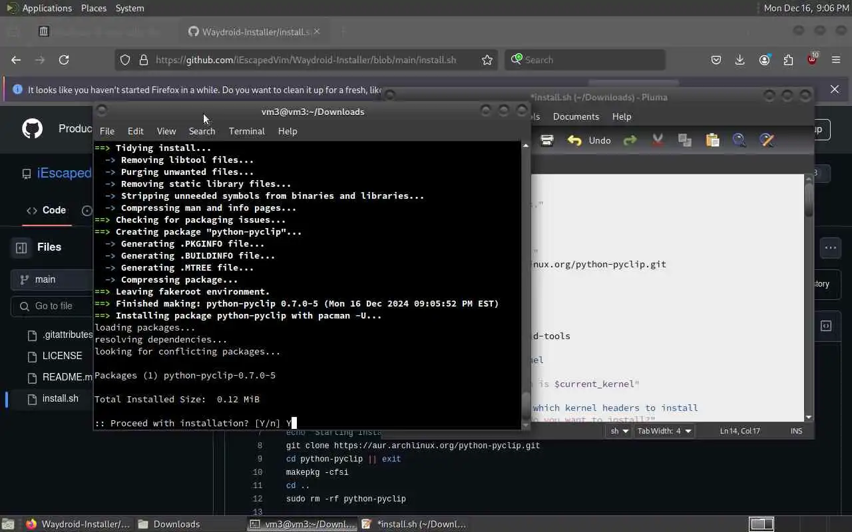Open Firefox hamburger menu

[x=836, y=60]
